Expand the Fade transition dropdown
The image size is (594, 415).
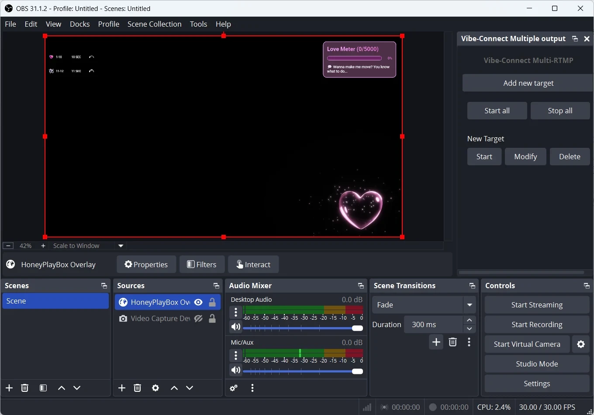click(x=470, y=305)
